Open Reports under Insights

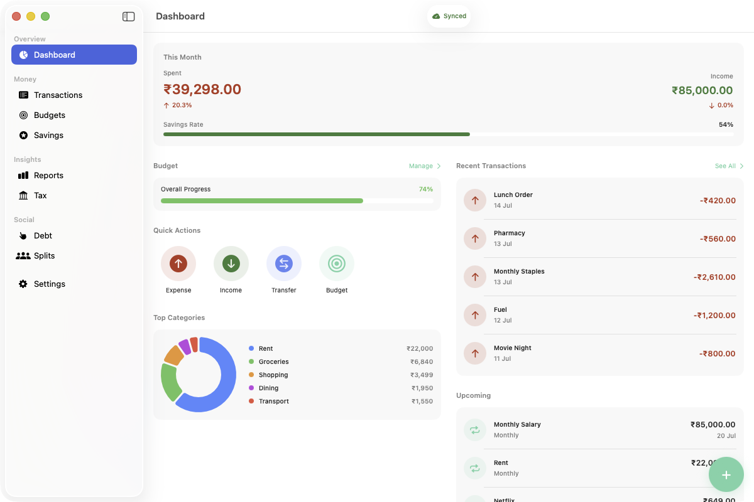(74, 175)
